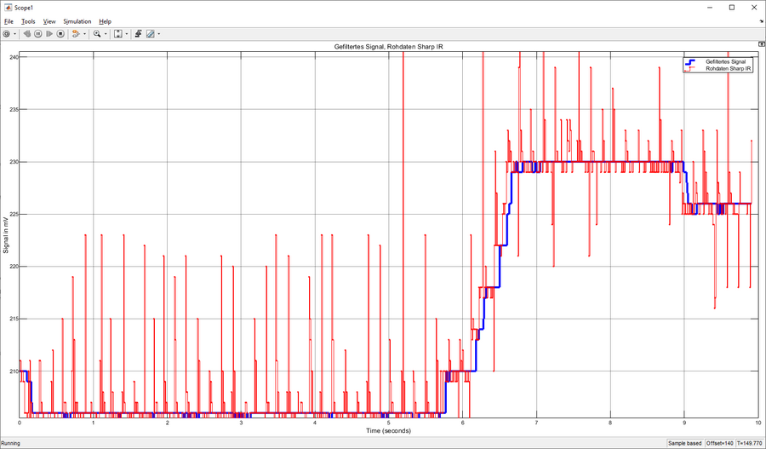Pause the running simulation
Screen dimensions: 766x449
pyautogui.click(x=38, y=34)
